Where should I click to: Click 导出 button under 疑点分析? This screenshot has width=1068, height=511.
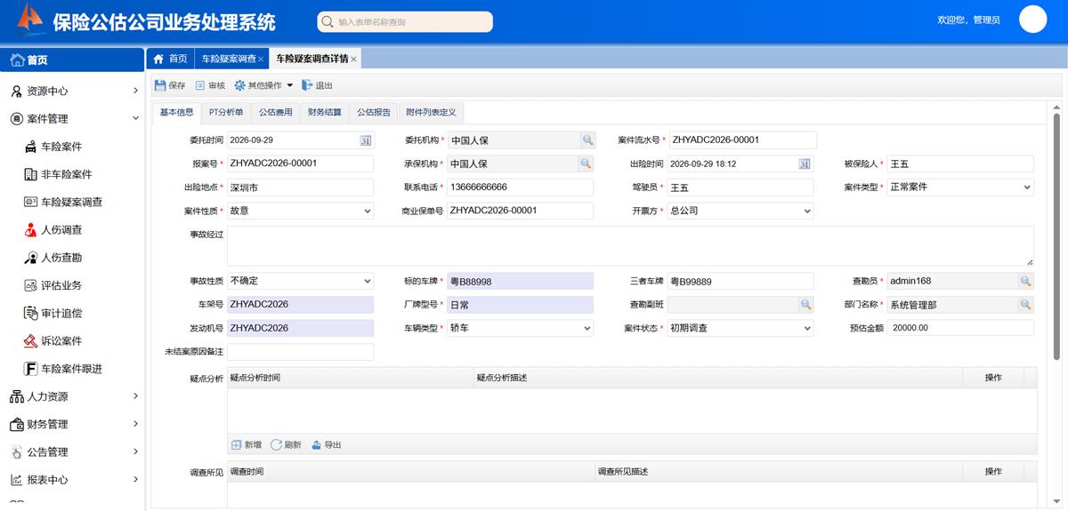[x=327, y=445]
